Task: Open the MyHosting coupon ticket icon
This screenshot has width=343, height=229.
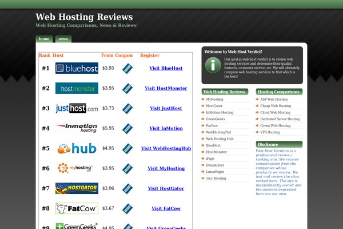Action: tap(127, 169)
